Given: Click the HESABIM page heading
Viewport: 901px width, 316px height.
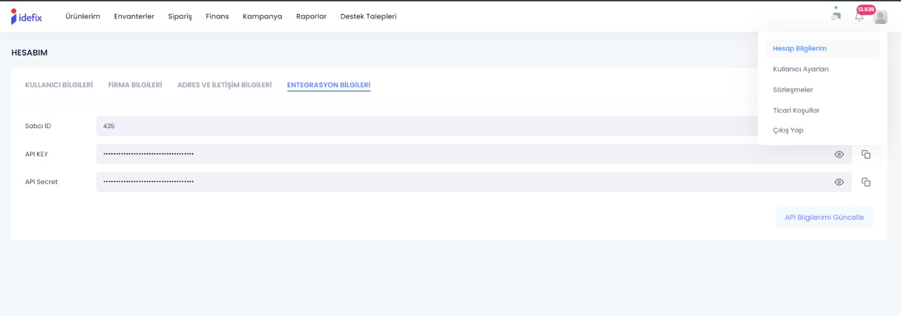Looking at the screenshot, I should coord(29,53).
